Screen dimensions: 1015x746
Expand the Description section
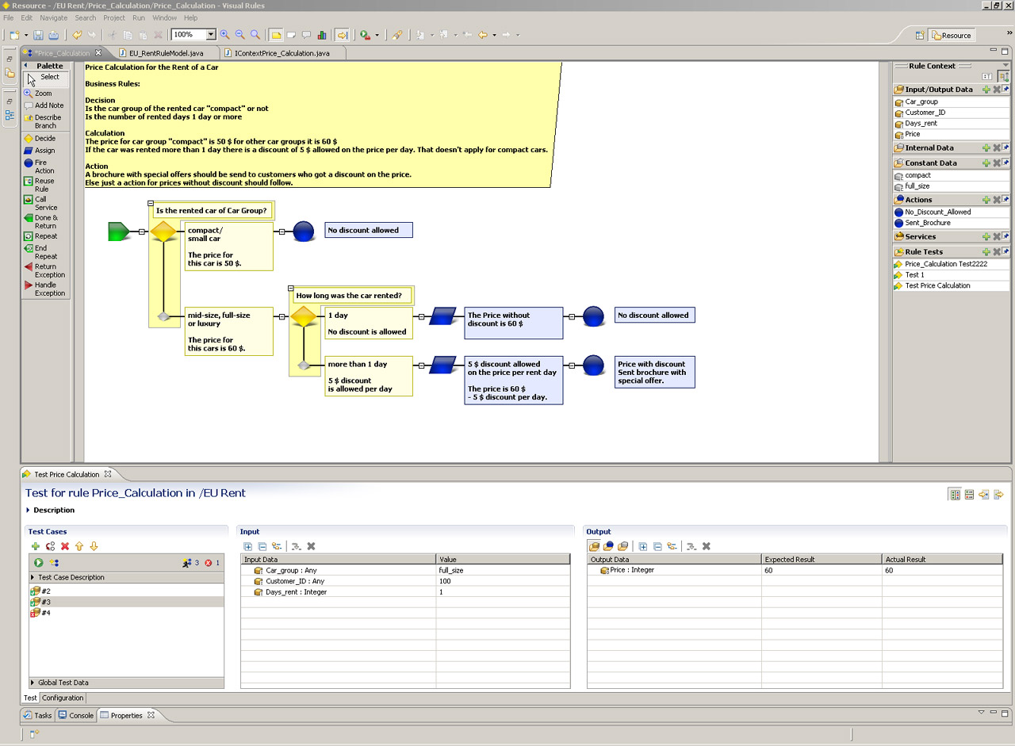(x=29, y=511)
